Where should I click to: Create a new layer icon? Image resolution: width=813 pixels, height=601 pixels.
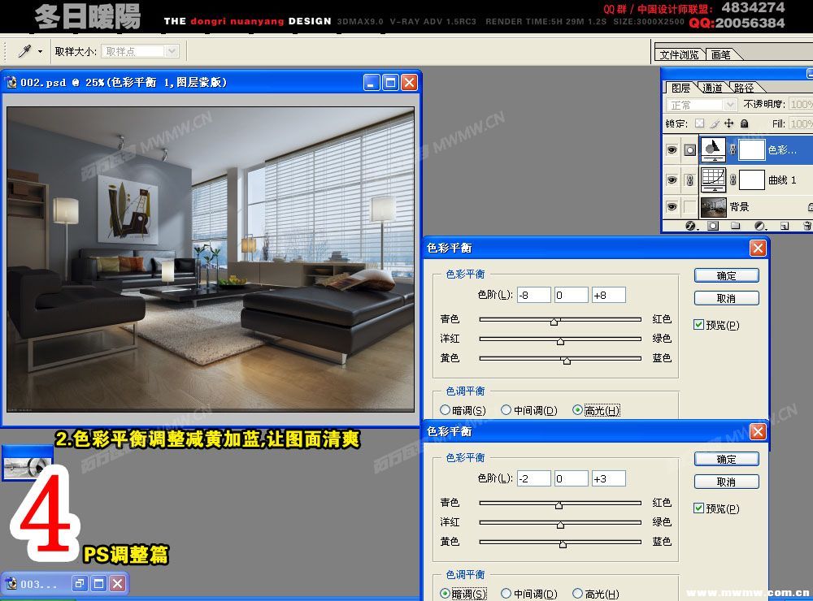tap(785, 226)
